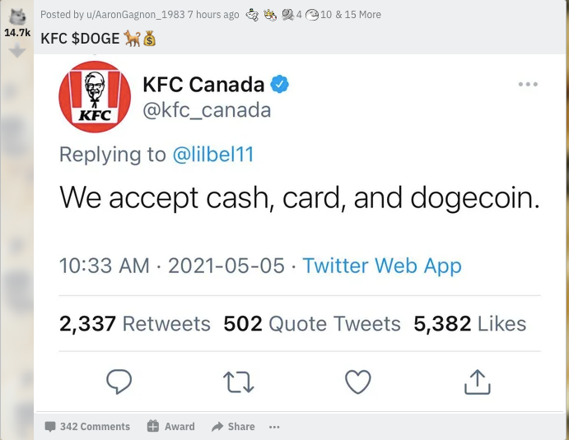Viewport: 569px width, 440px height.
Task: Click the blue verified badge
Action: pos(279,84)
